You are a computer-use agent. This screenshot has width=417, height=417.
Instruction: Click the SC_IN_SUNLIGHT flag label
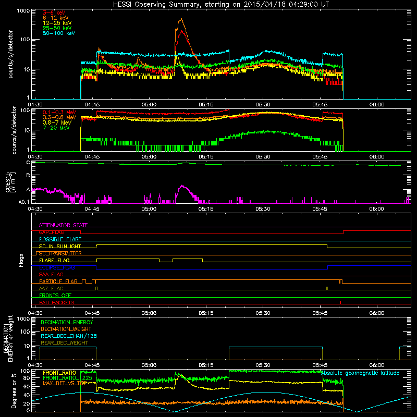tap(60, 246)
